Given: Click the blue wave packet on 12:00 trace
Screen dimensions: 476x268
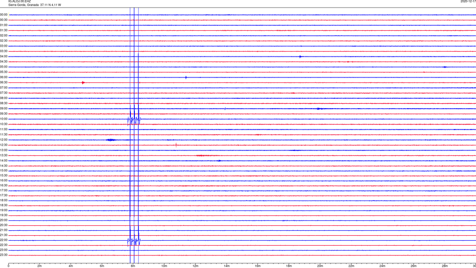Looking at the screenshot, I should click(111, 140).
